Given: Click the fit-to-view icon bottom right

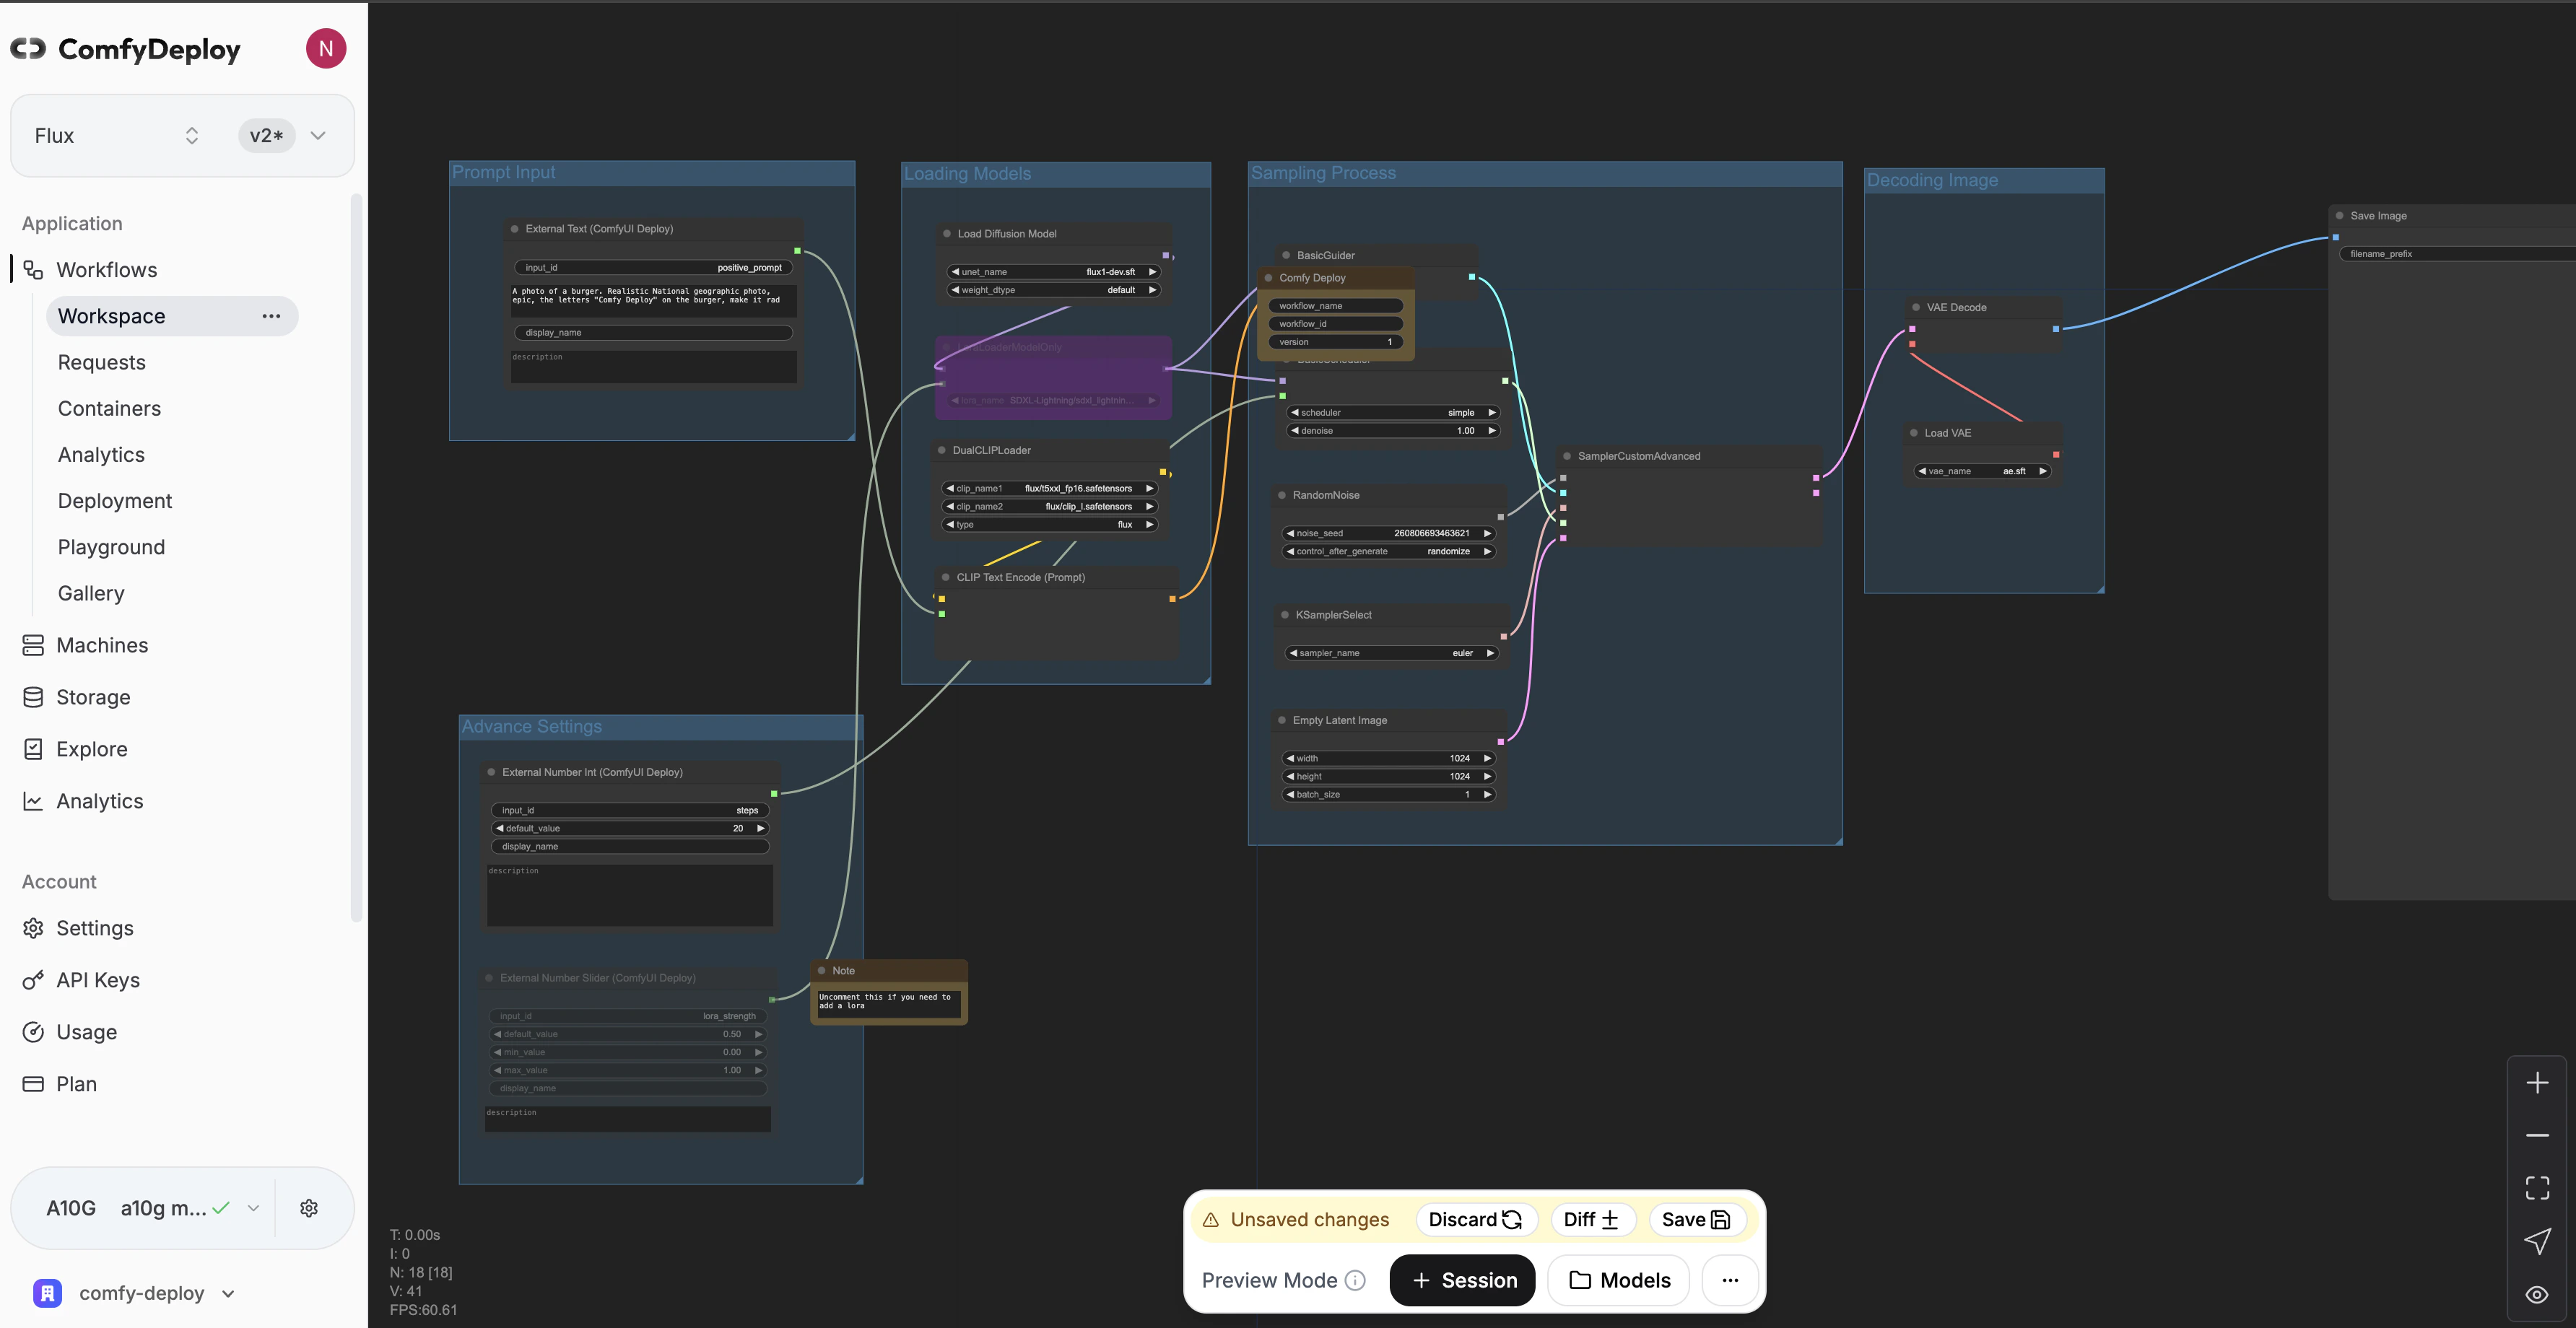Looking at the screenshot, I should pyautogui.click(x=2538, y=1188).
